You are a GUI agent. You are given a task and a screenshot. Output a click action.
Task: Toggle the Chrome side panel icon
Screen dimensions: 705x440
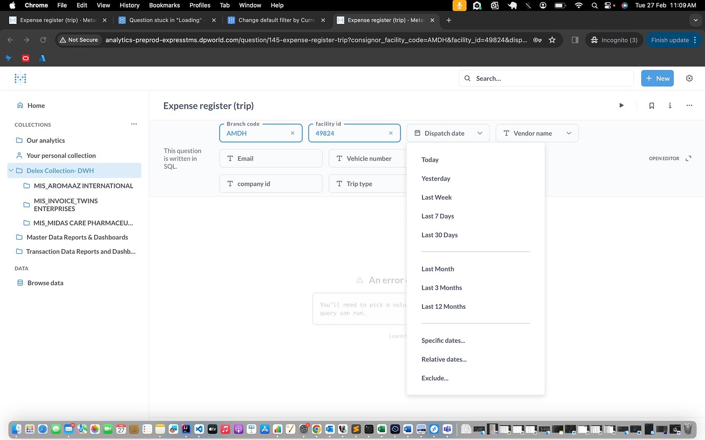coord(575,40)
